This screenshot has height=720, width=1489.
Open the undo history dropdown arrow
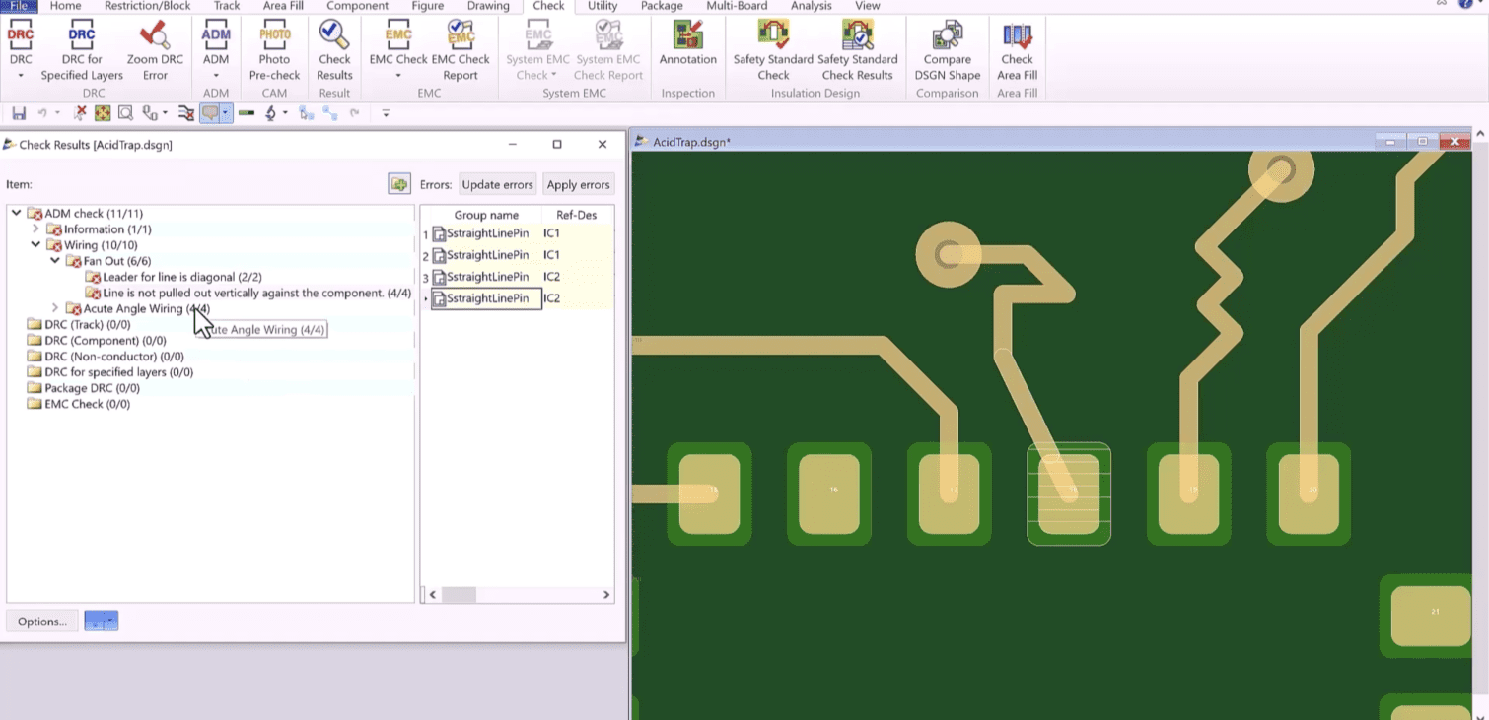pyautogui.click(x=57, y=113)
